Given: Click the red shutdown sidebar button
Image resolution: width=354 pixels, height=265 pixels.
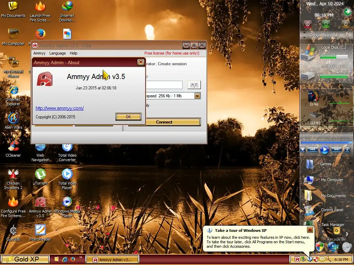Looking at the screenshot, I should (x=307, y=24).
